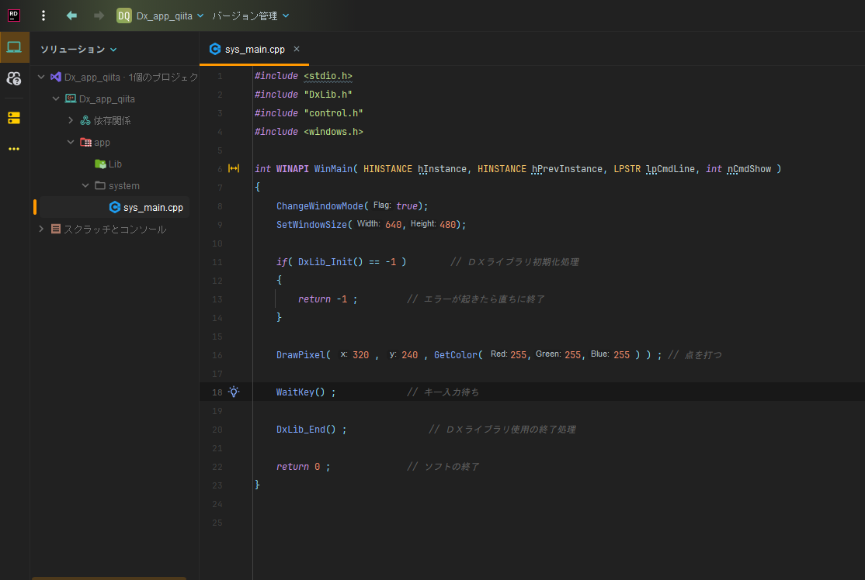This screenshot has width=865, height=580.
Task: Click the C++ file icon on the editor tab
Action: (x=214, y=48)
